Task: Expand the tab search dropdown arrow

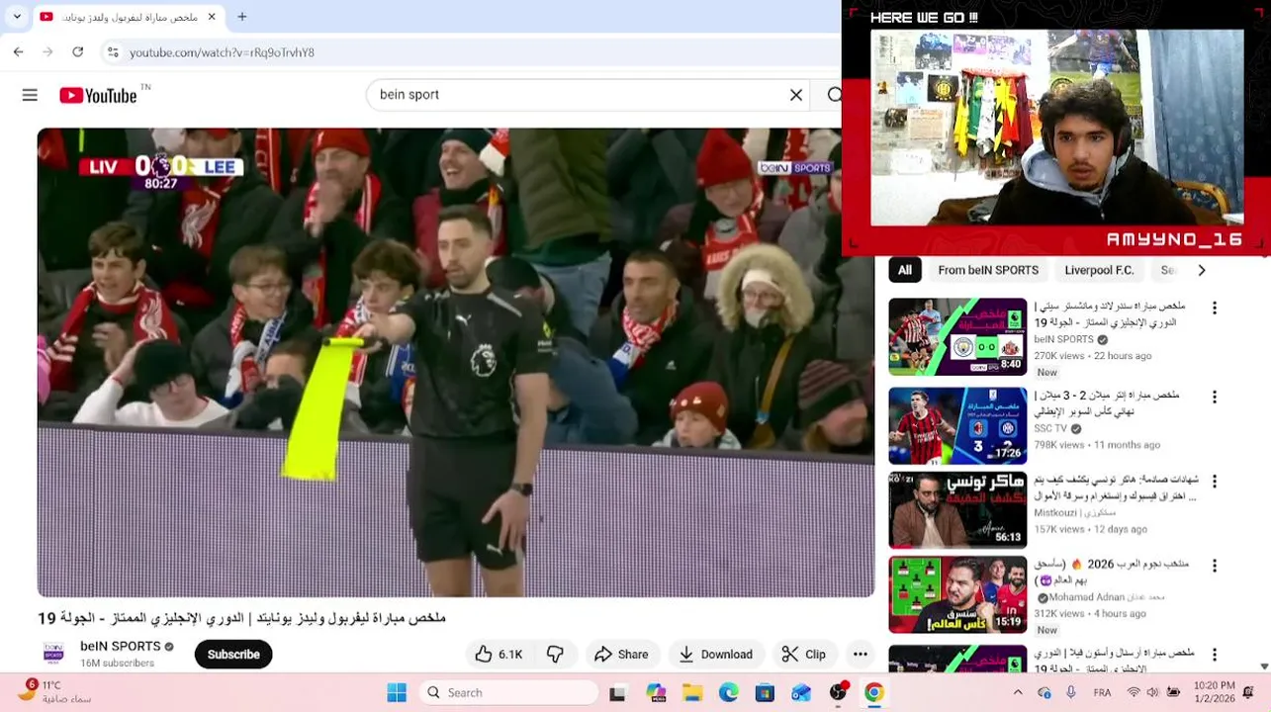Action: pyautogui.click(x=16, y=17)
